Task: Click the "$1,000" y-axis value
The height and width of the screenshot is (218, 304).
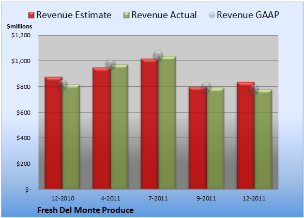Action: 21,61
